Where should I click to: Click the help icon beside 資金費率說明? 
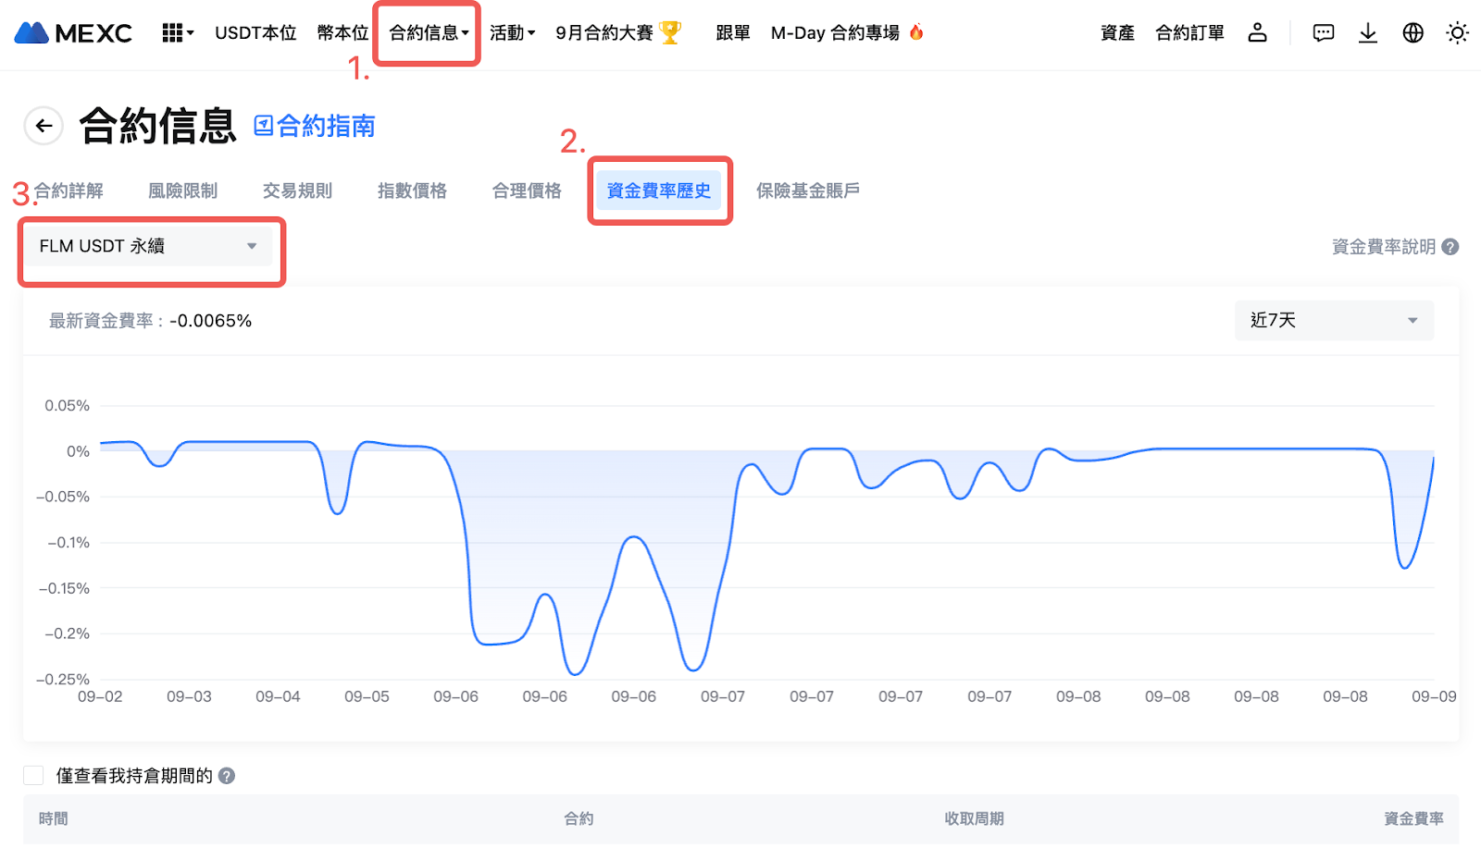pos(1450,247)
